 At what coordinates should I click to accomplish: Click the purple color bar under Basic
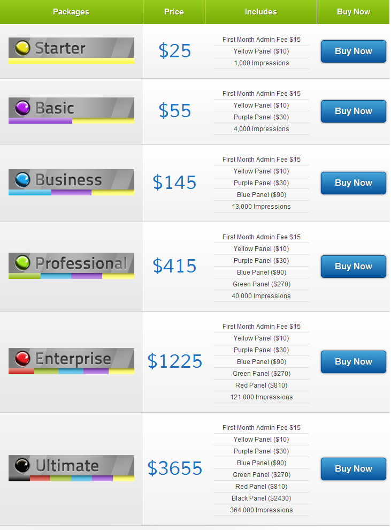pos(40,120)
